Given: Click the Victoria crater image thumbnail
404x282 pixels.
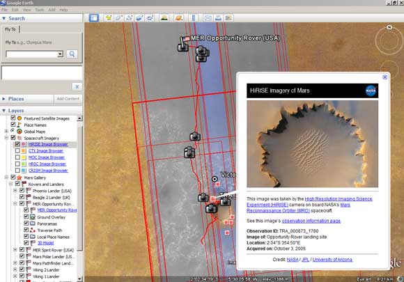Looking at the screenshot, I should (x=312, y=144).
